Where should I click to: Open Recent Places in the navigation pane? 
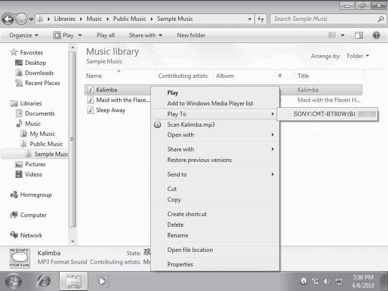coord(38,83)
